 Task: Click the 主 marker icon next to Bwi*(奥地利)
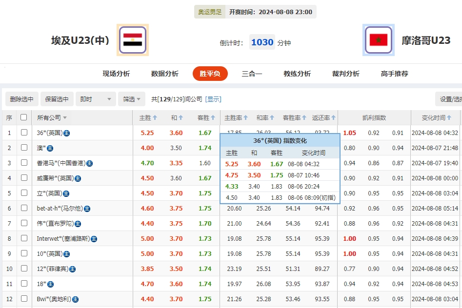pyautogui.click(x=76, y=299)
